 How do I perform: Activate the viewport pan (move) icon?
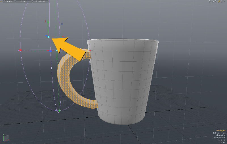209,1
